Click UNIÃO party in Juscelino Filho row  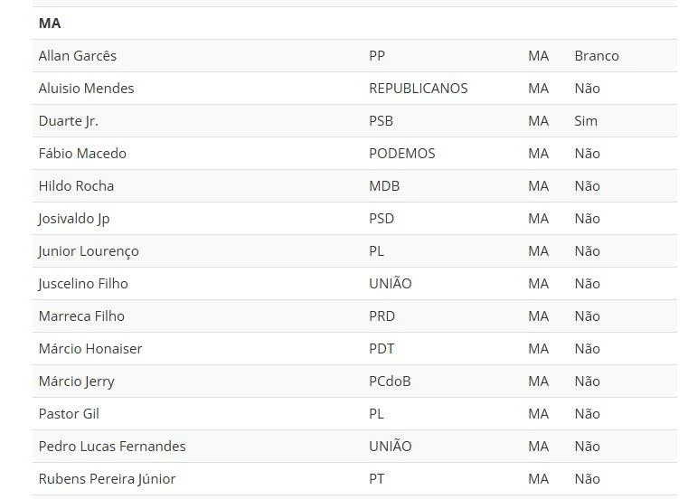[x=391, y=284]
